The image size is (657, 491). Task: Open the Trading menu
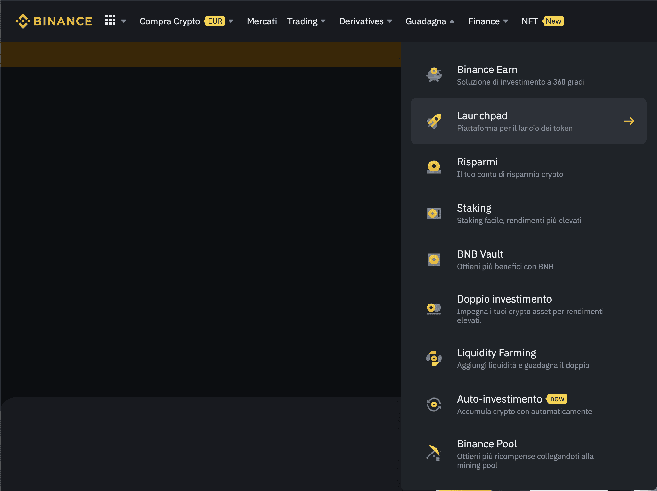tap(302, 21)
